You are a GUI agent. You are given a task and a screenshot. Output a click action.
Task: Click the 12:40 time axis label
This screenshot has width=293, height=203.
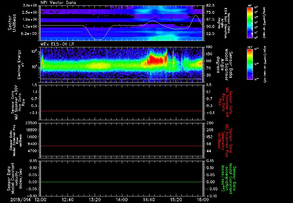(x=68, y=200)
